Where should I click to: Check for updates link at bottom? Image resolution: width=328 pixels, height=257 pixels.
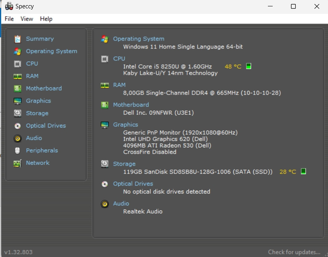coord(294,252)
